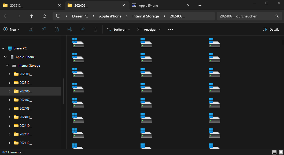Click the Share icon in toolbar
Screen dimensions: 284x155
click(x=83, y=29)
